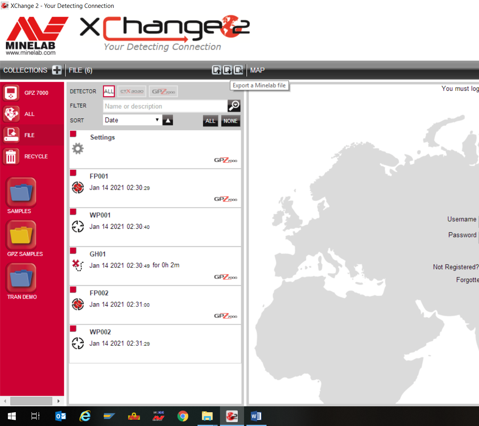Click the WayPoint crosshair icon of WP002
This screenshot has height=426, width=479.
pos(78,343)
